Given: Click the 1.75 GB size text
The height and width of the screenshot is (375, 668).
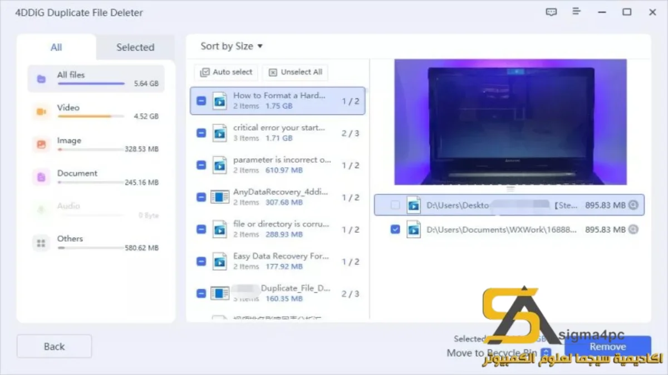Looking at the screenshot, I should pos(279,106).
